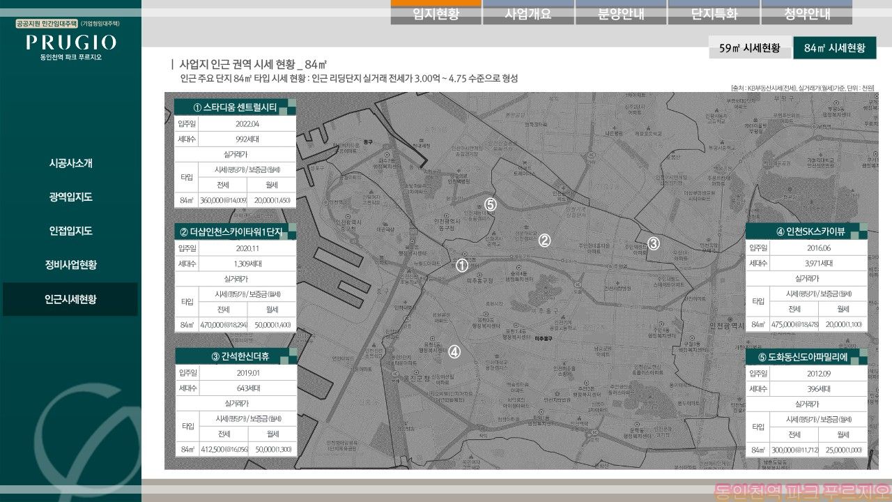Screen dimensions: 892x502
Task: Click the 360,000 전세 price cell
Action: 223,200
